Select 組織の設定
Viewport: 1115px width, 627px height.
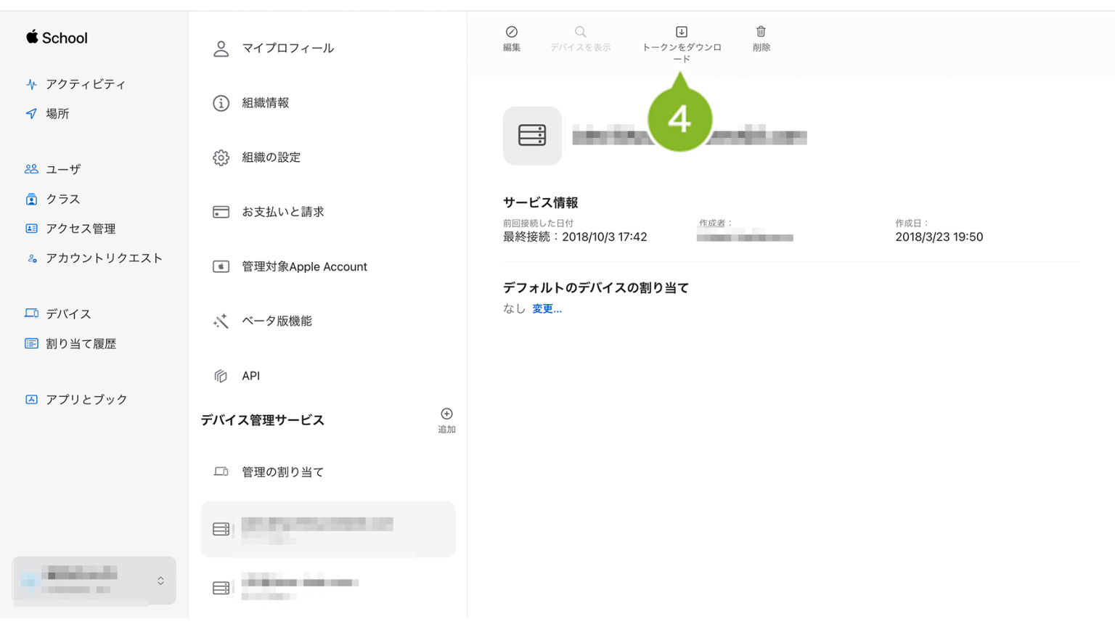coord(271,157)
